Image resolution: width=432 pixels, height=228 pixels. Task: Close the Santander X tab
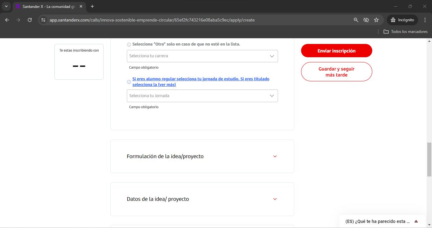coord(81,6)
